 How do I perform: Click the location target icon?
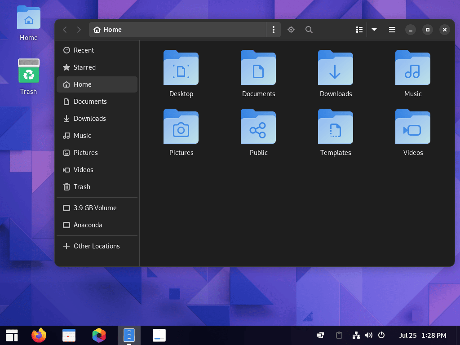pyautogui.click(x=291, y=30)
